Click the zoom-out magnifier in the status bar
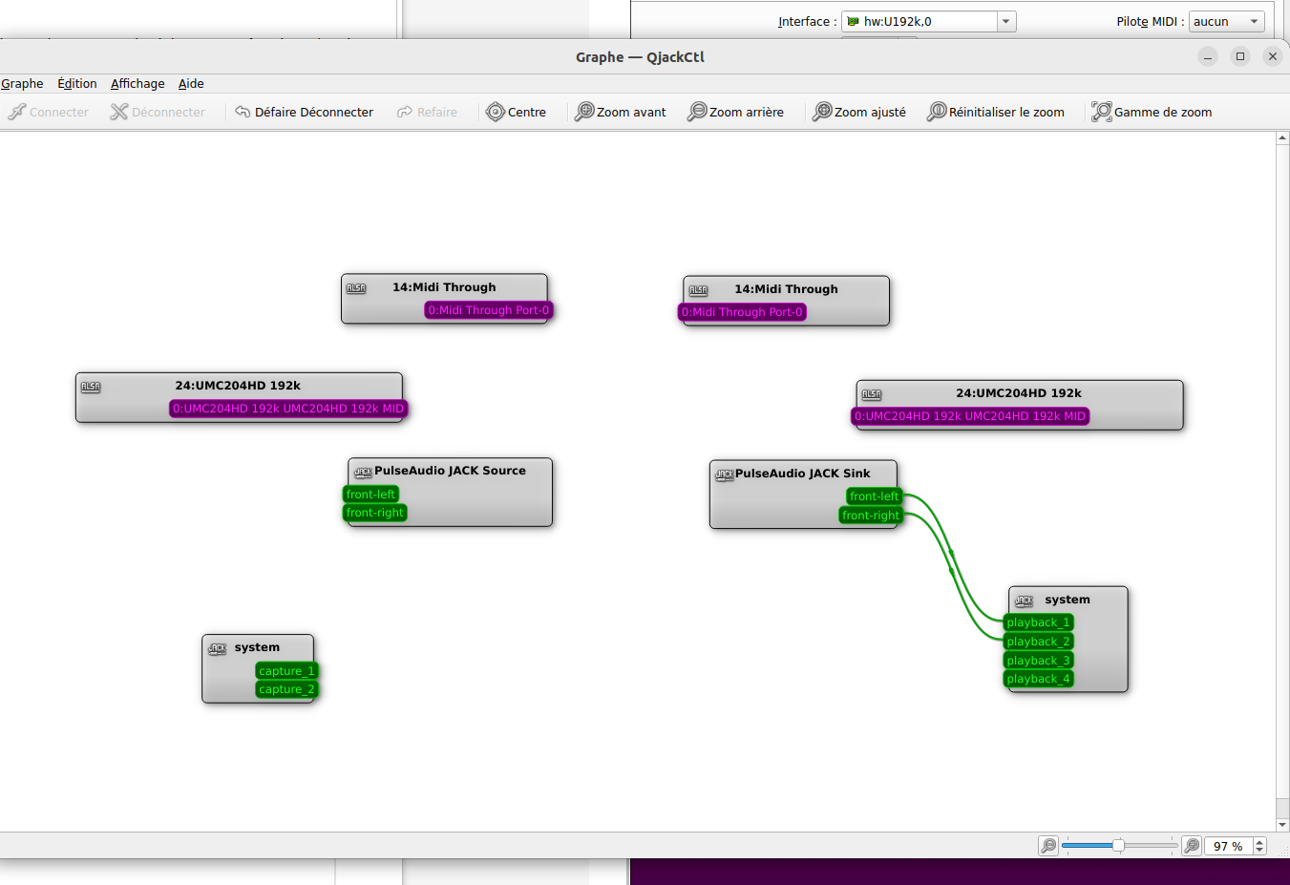This screenshot has width=1290, height=885. [1048, 846]
